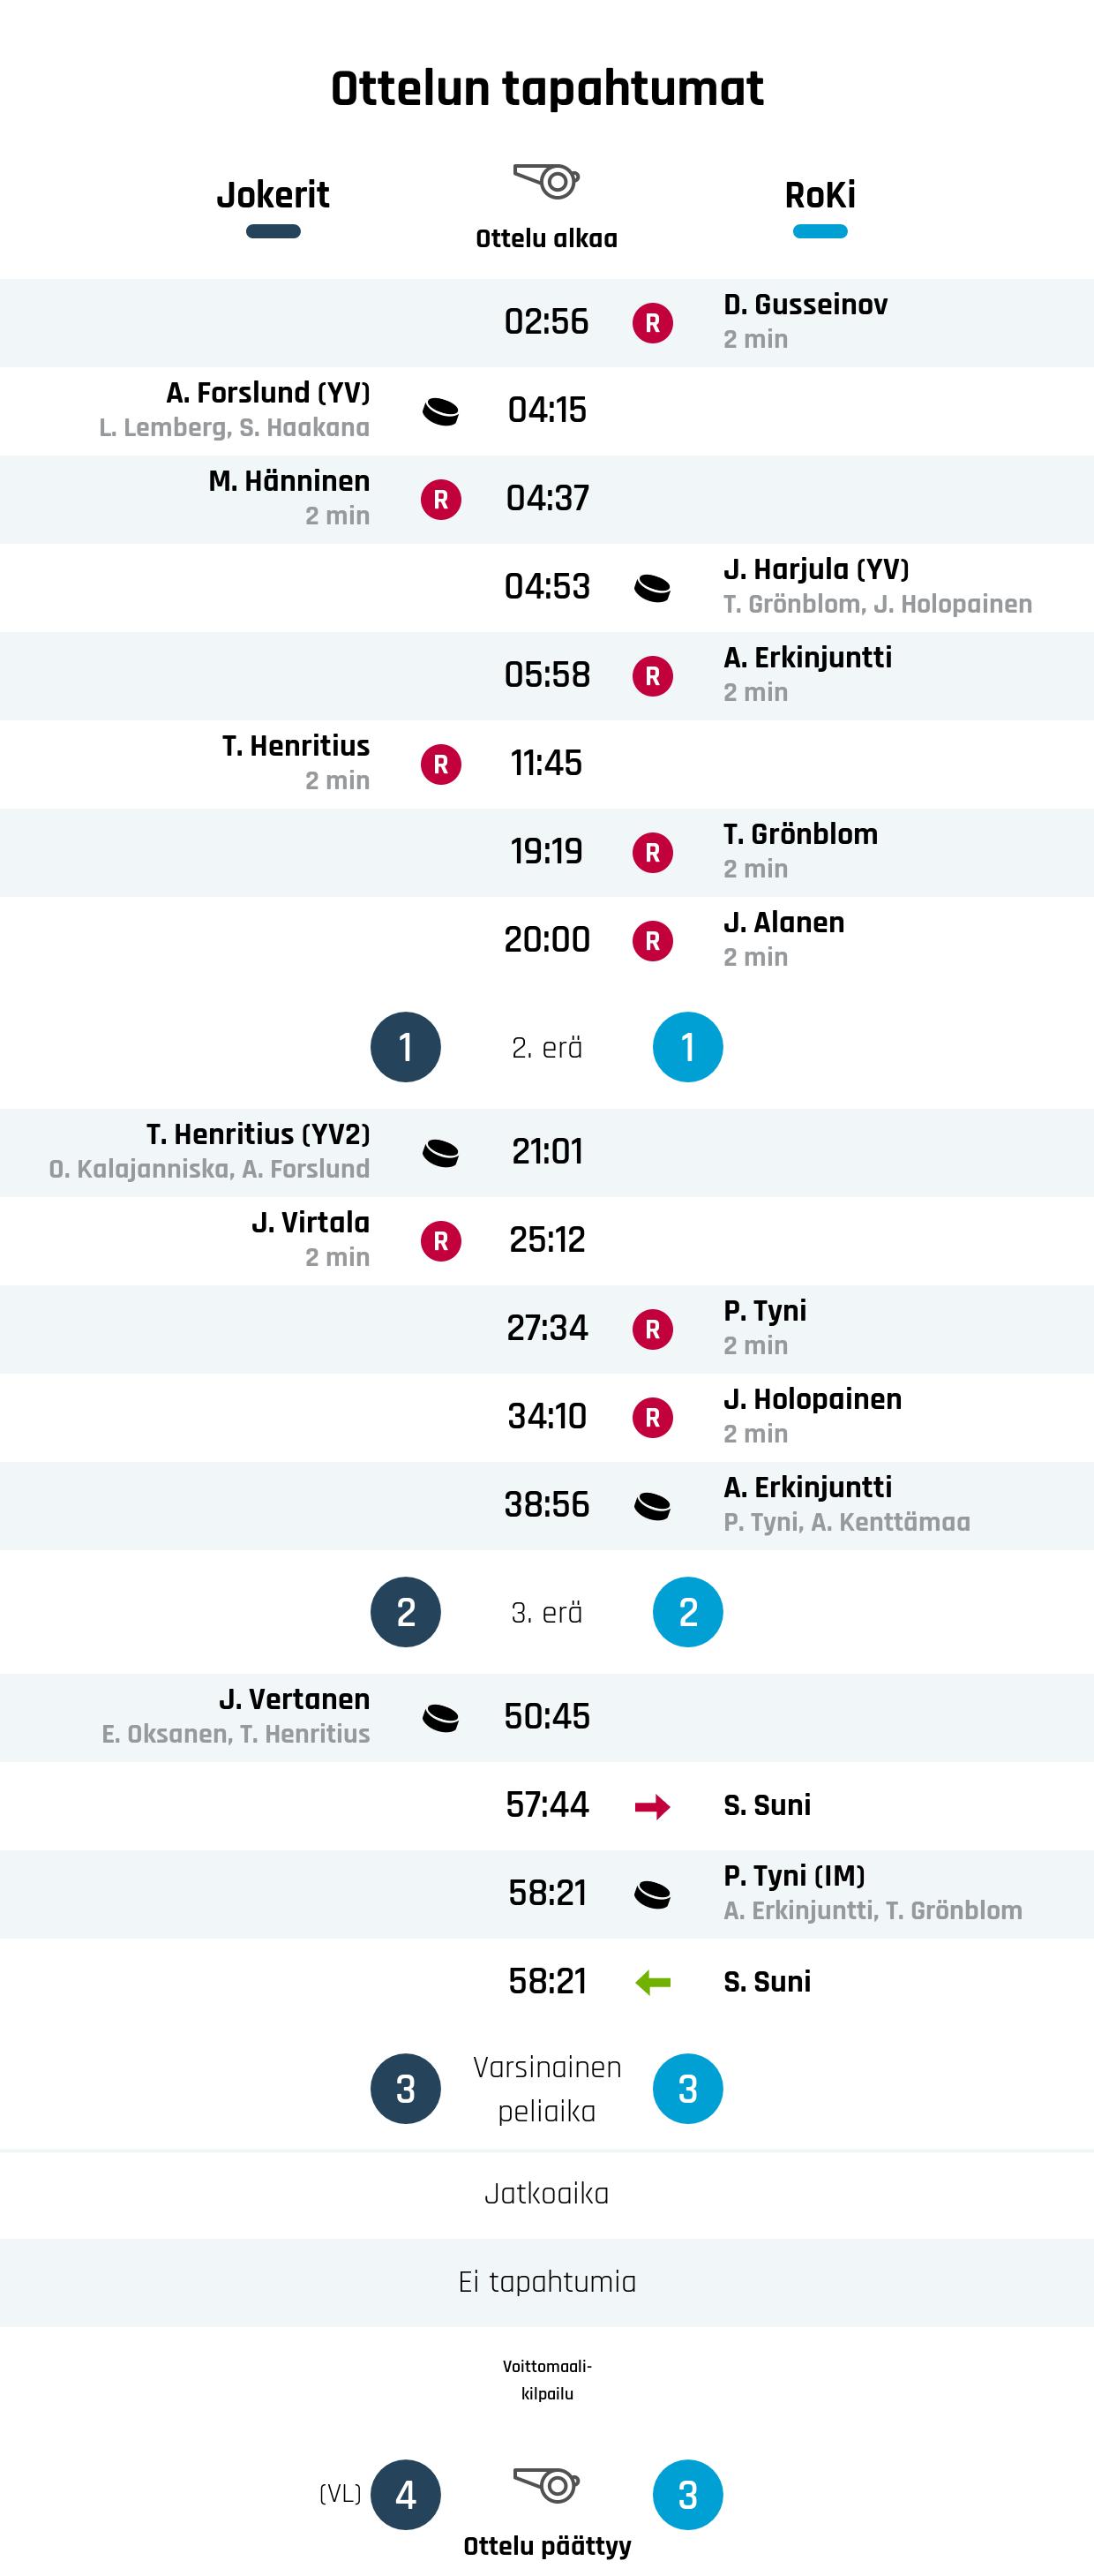This screenshot has height=2576, width=1094.
Task: Click the goal puck icon at 04:15
Action: point(440,411)
